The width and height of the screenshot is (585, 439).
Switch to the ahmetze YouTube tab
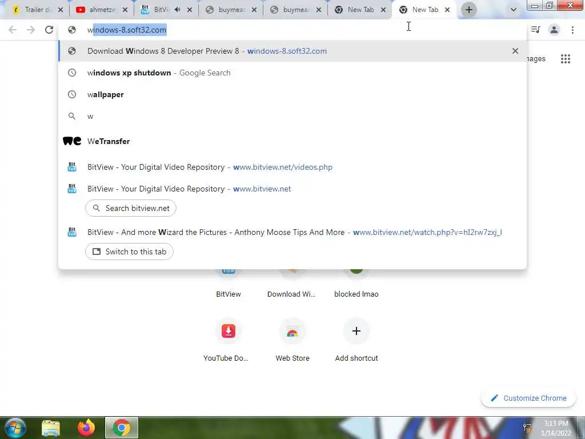point(101,10)
